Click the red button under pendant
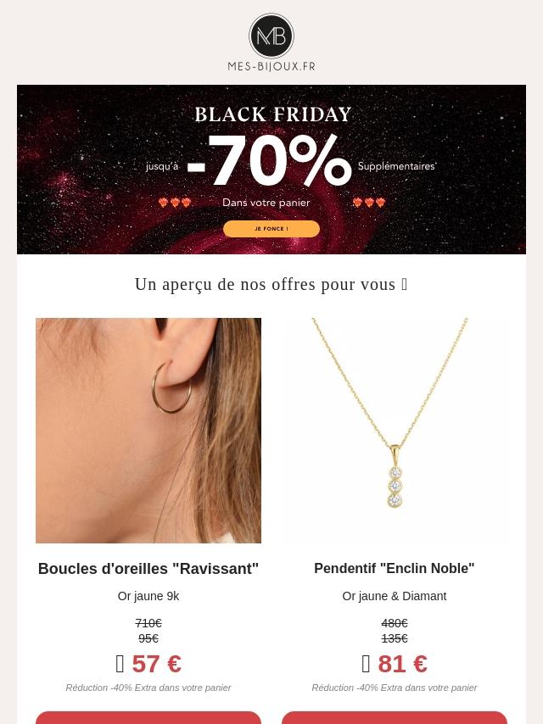The width and height of the screenshot is (543, 724). pyautogui.click(x=395, y=717)
